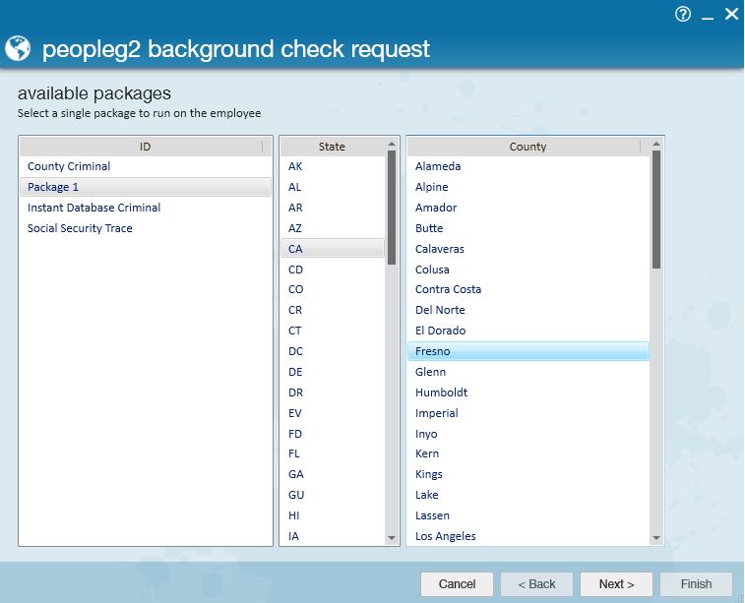Click the County list scrollbar thumb

pos(656,210)
